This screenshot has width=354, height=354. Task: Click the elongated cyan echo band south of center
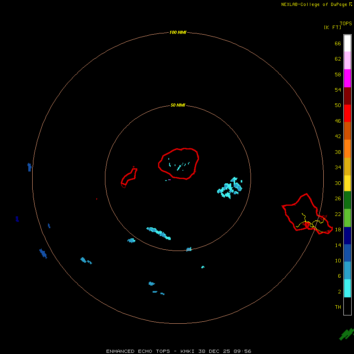pos(159,233)
